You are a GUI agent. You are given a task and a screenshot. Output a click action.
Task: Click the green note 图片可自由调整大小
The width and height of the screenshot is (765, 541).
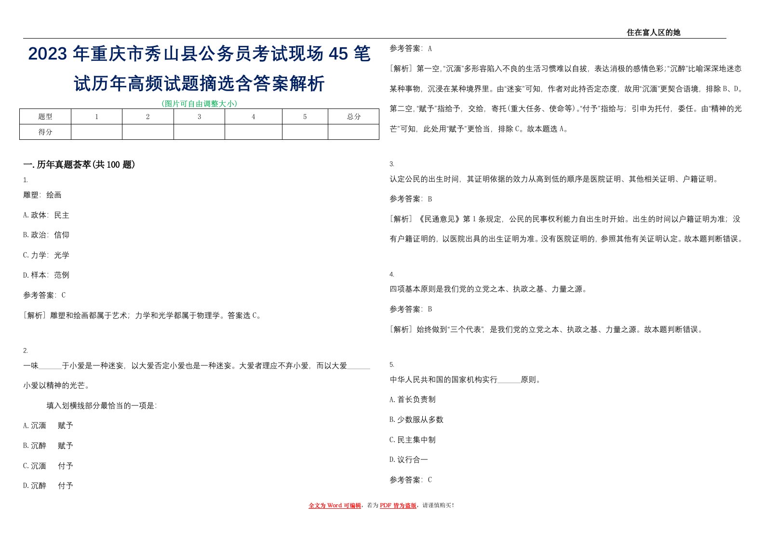click(199, 103)
